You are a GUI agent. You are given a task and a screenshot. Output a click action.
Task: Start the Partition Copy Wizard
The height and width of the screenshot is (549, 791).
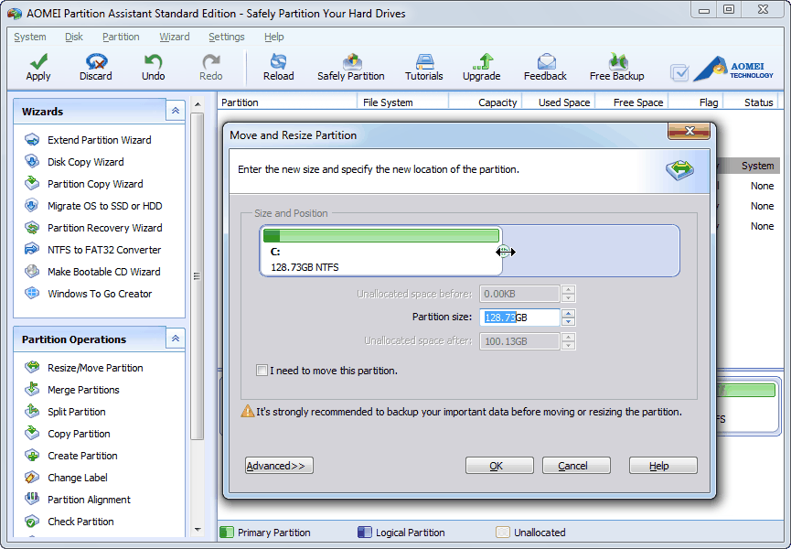95,184
